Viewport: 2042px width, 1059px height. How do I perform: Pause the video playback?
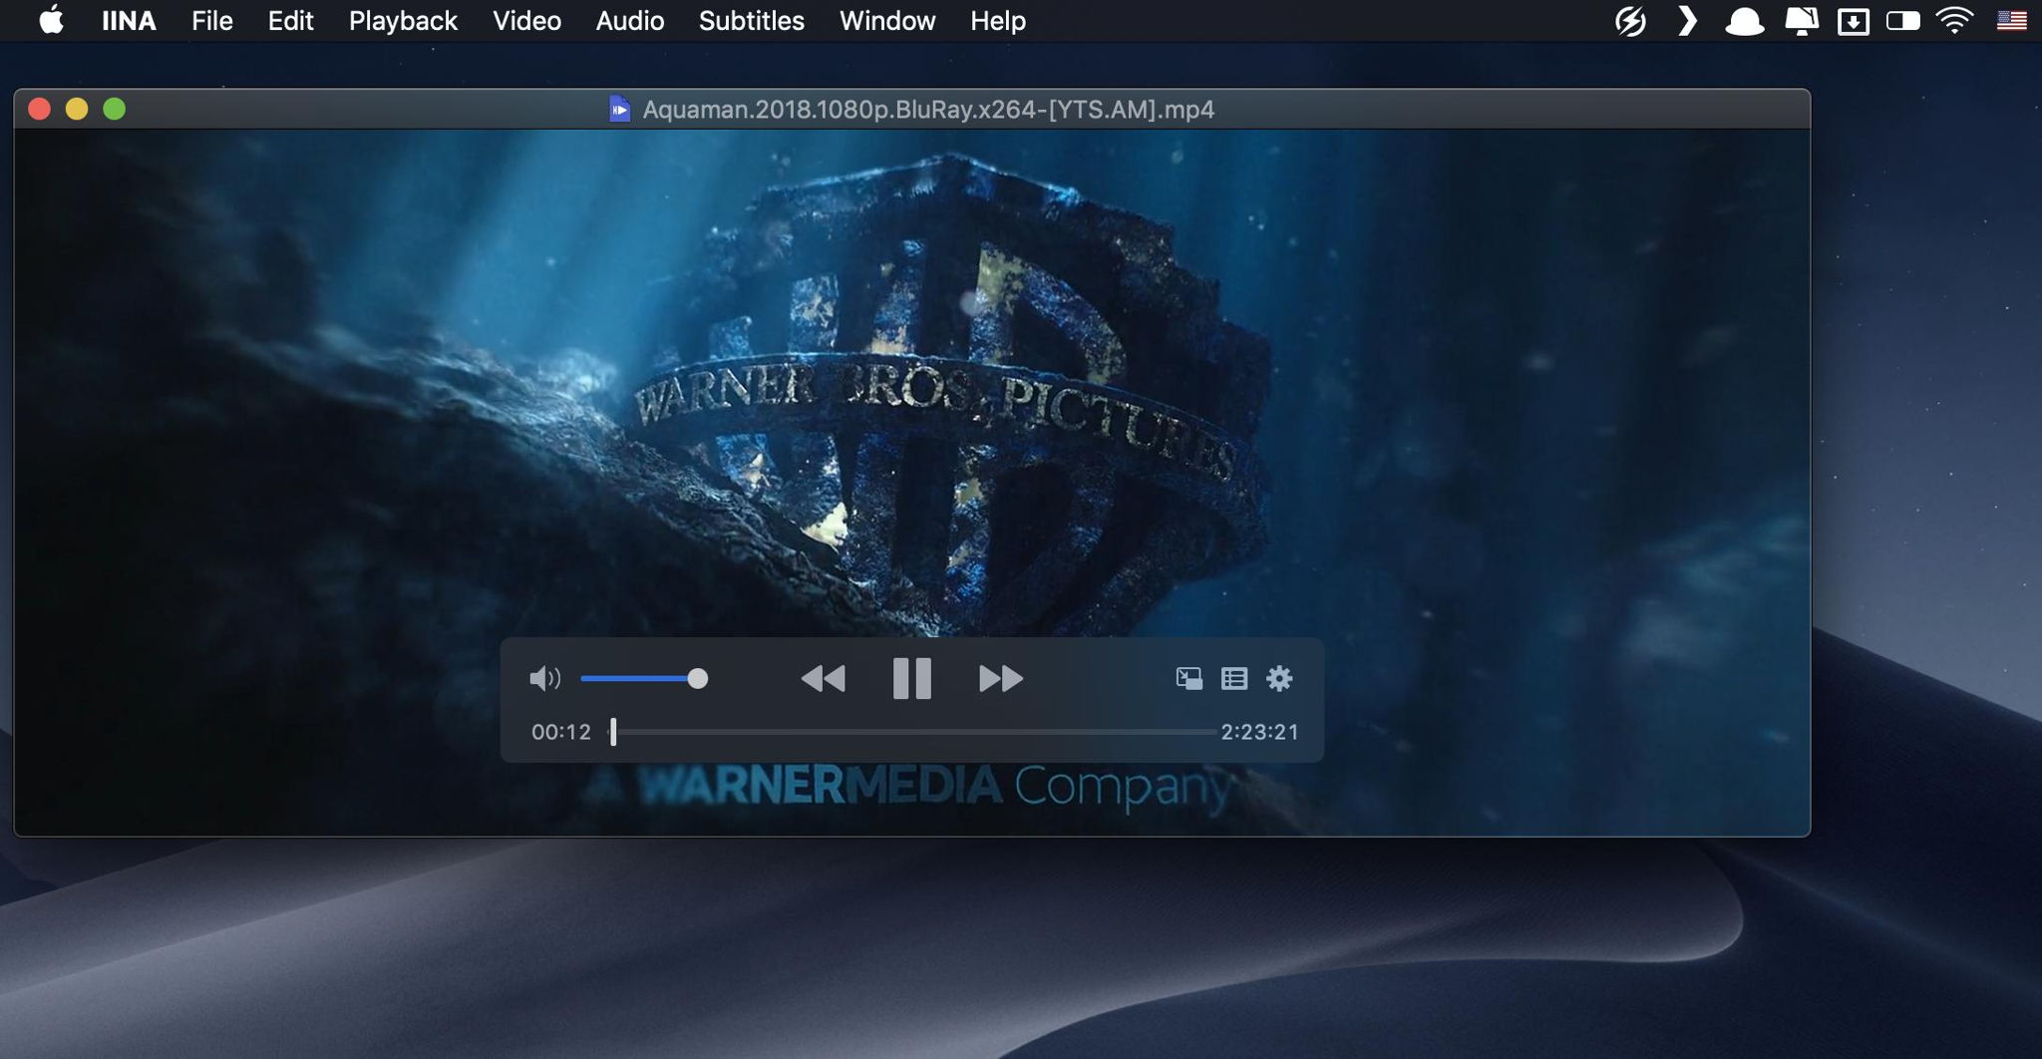coord(911,678)
